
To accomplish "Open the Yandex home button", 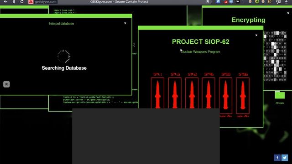I will tap(14, 2).
